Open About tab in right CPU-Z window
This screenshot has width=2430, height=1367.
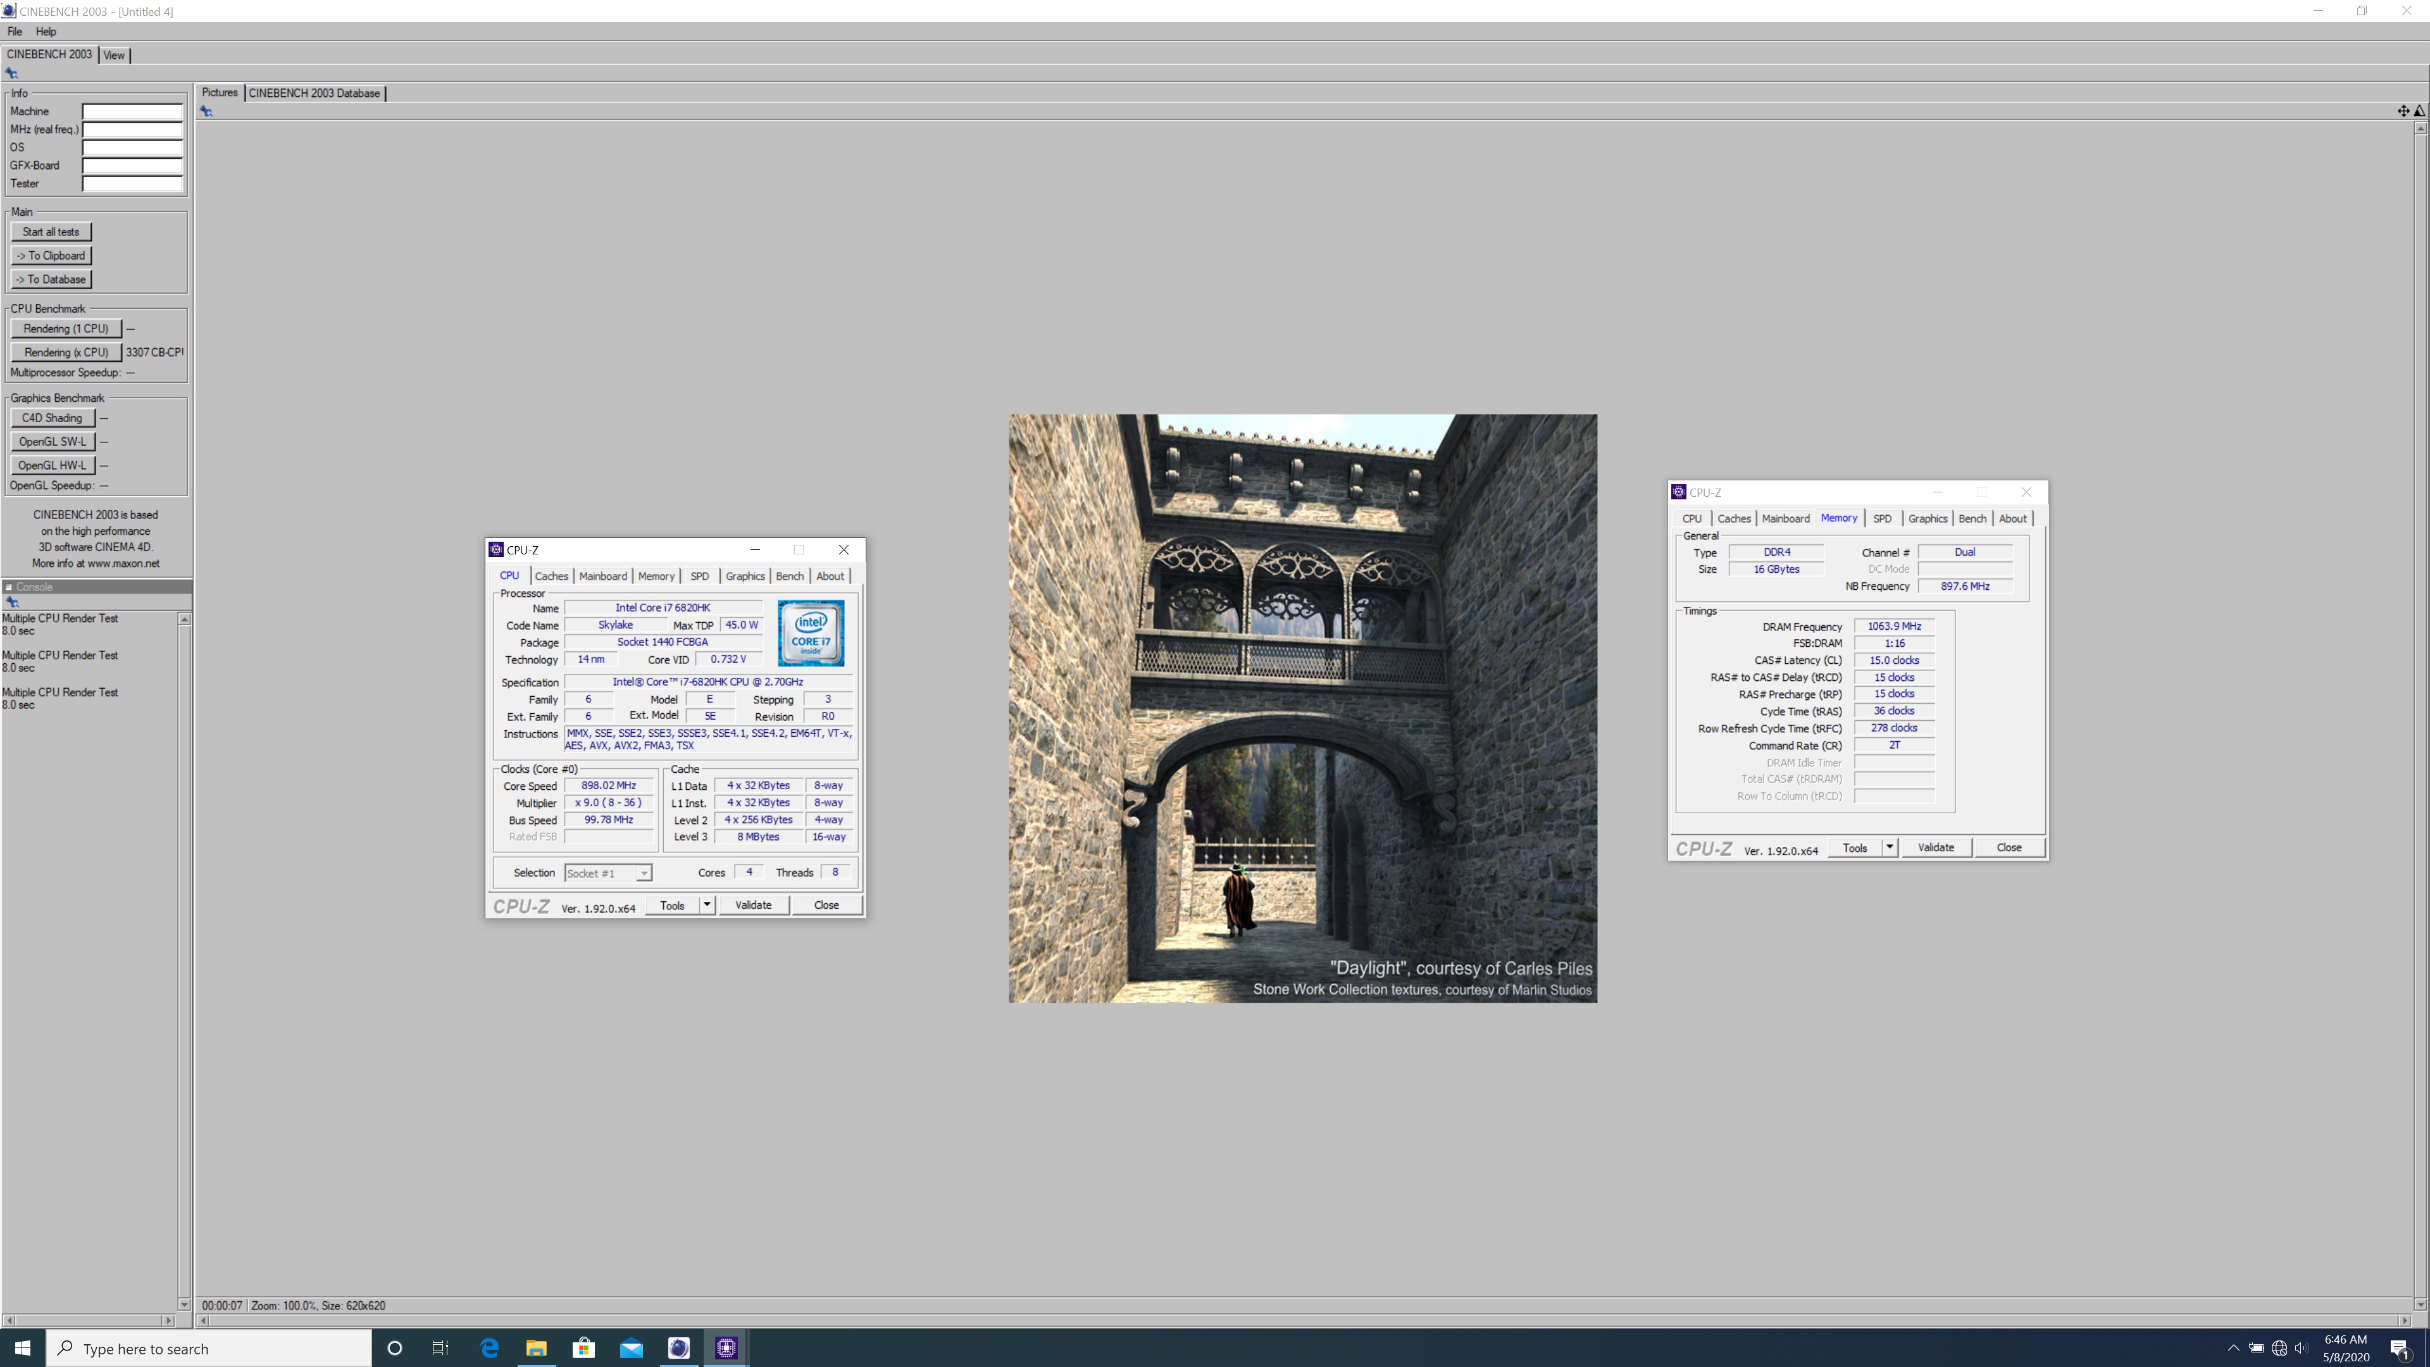click(x=2012, y=519)
